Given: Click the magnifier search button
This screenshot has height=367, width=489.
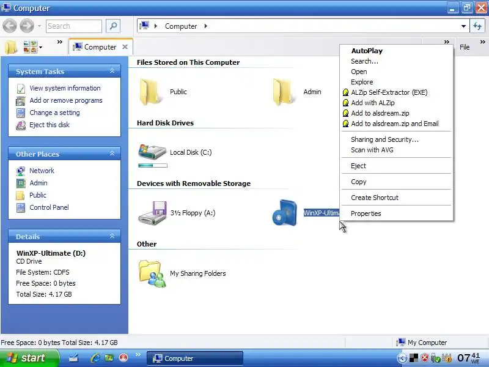Looking at the screenshot, I should [113, 26].
